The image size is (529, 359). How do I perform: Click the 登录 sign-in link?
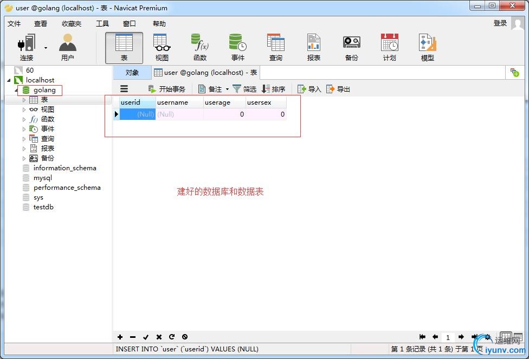point(500,23)
